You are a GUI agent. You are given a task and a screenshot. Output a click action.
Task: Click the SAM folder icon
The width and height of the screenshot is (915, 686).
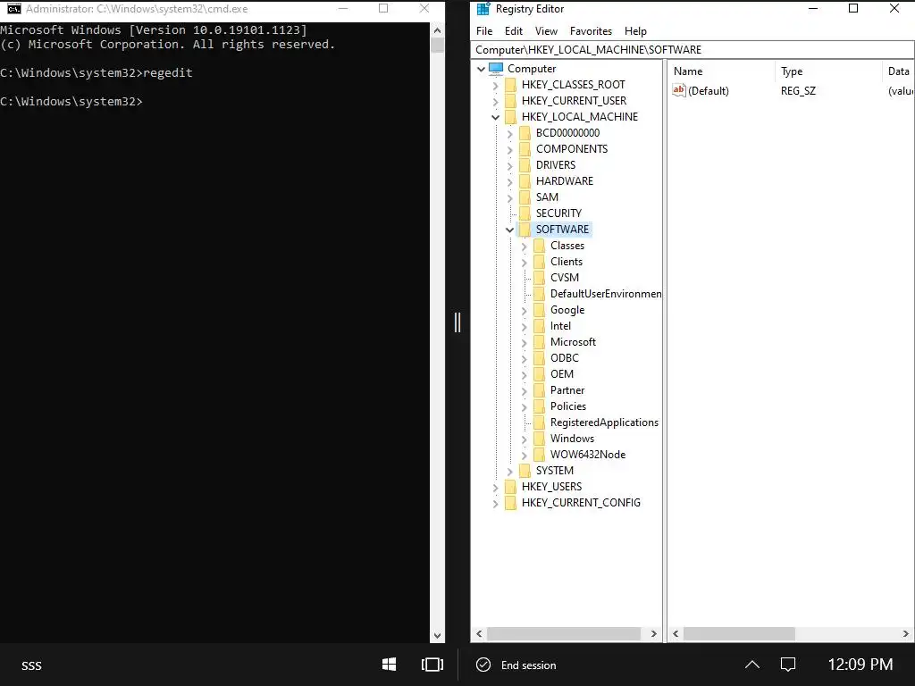[525, 197]
